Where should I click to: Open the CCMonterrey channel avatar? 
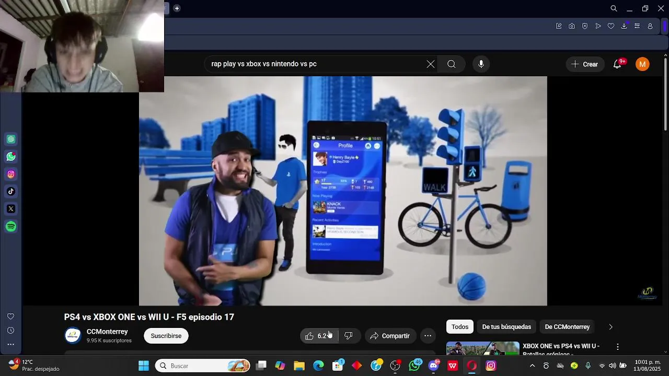[73, 336]
